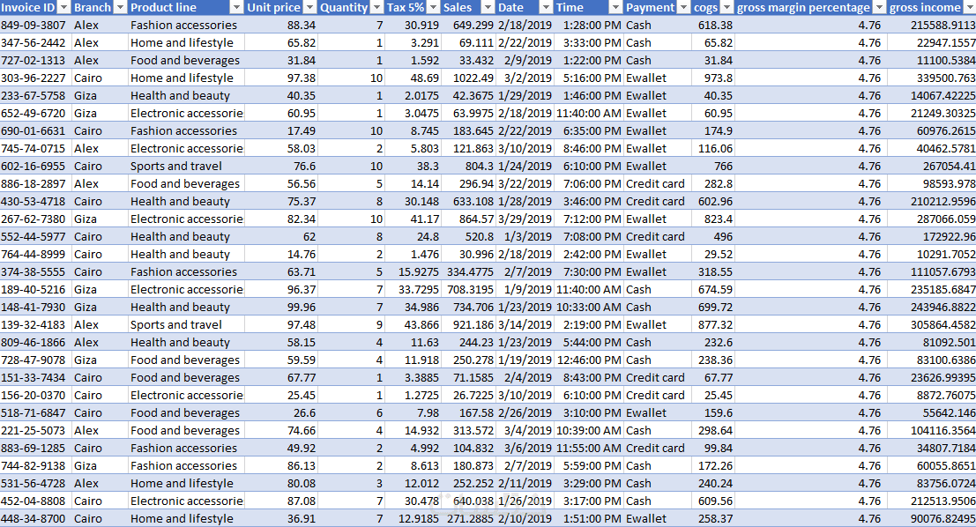Image resolution: width=976 pixels, height=527 pixels.
Task: Open the gross margin percentage filter dropdown
Action: (879, 7)
